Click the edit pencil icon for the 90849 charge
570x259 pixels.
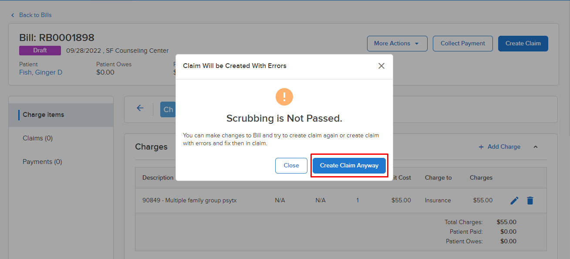tap(514, 200)
